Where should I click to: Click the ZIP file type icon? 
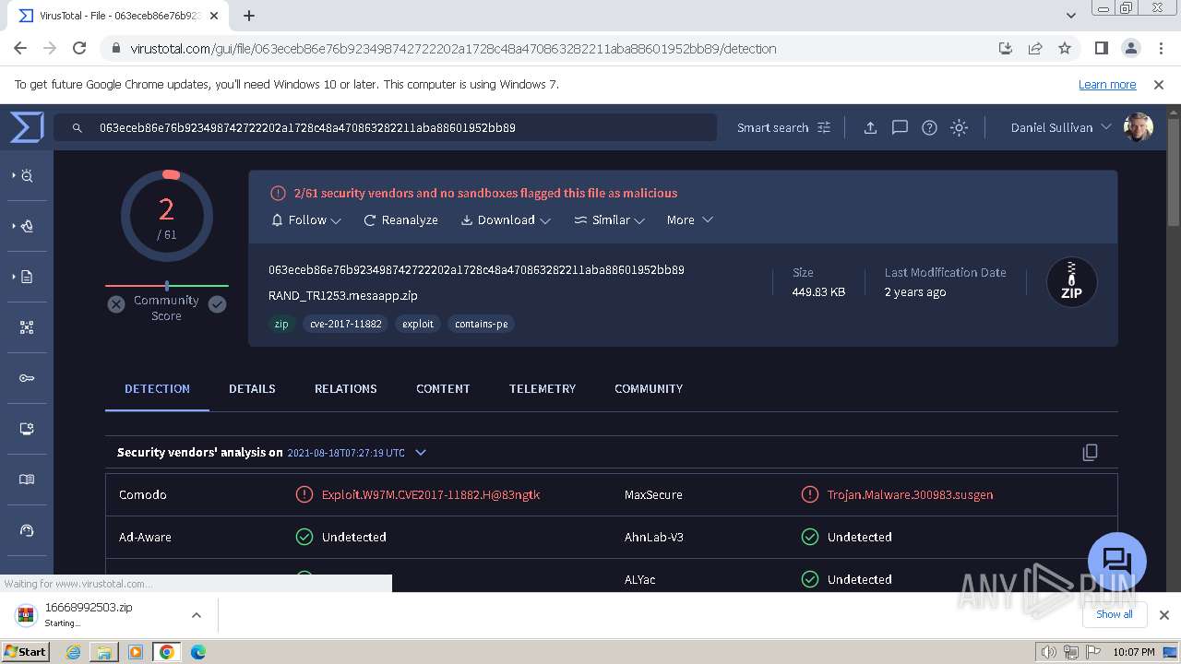(1071, 281)
